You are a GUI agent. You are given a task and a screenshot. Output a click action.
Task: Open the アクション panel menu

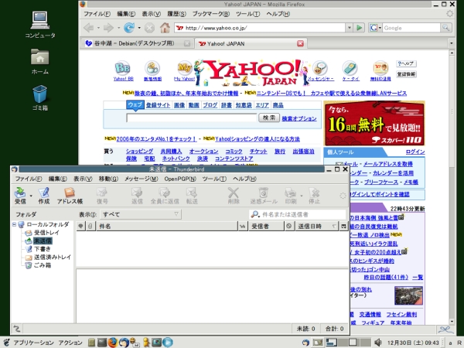70,343
